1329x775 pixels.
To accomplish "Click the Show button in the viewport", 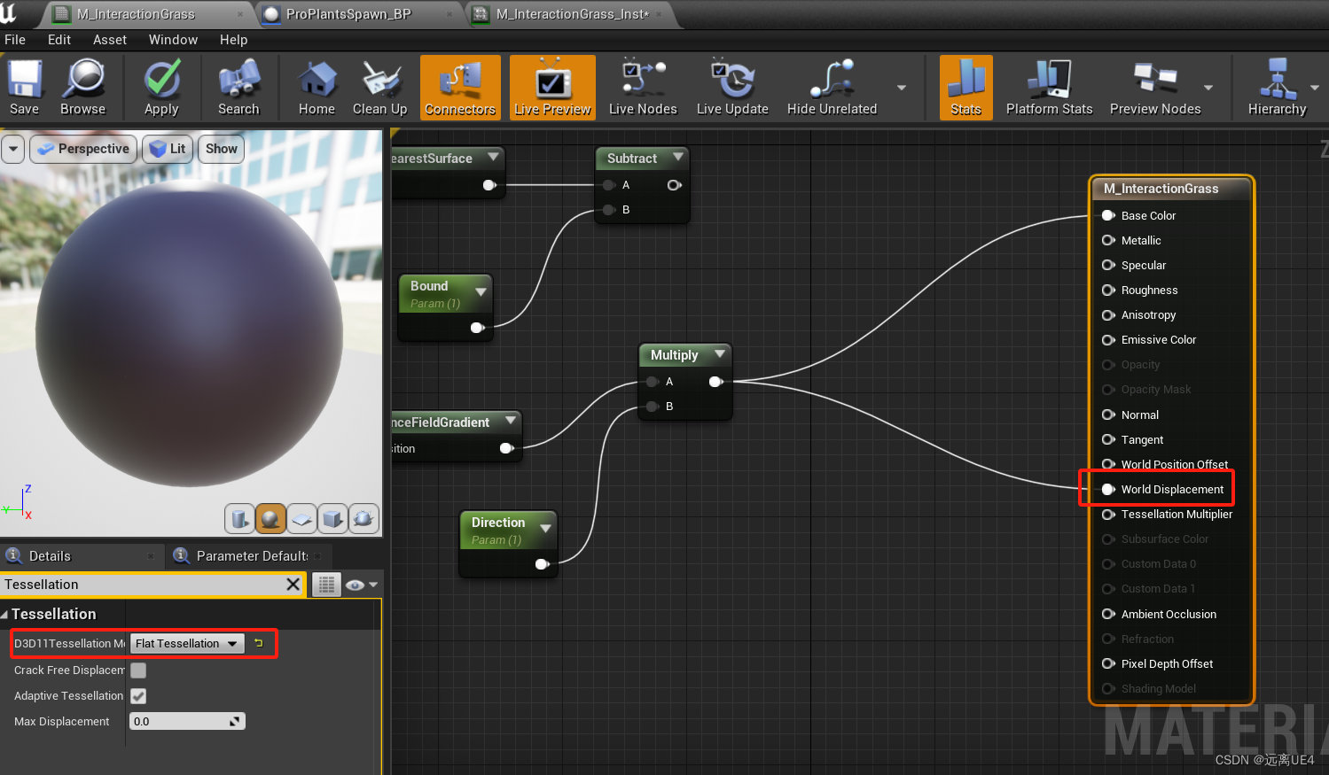I will [221, 149].
